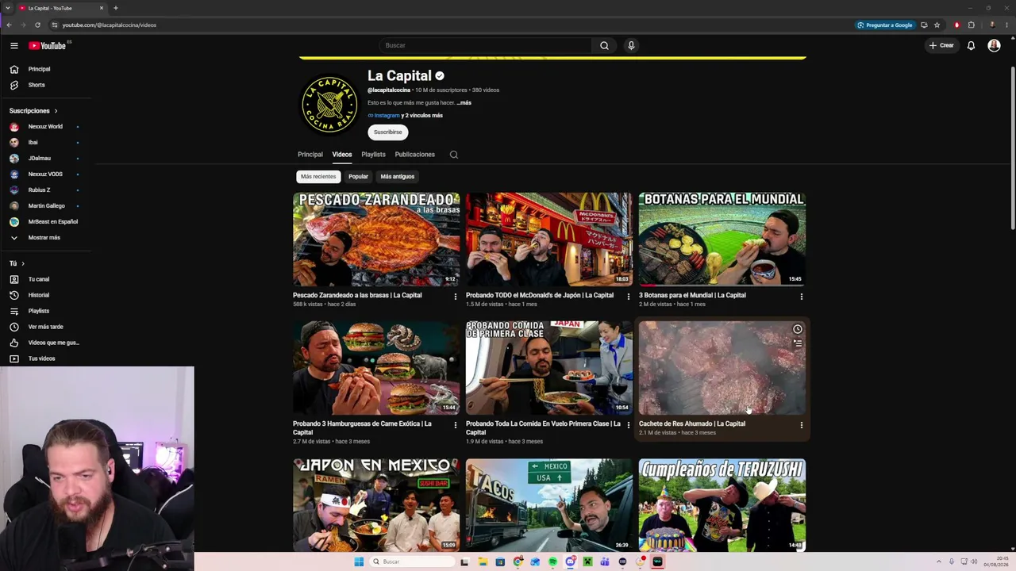This screenshot has width=1016, height=571.
Task: Search within channel using magnifier icon
Action: tap(454, 155)
